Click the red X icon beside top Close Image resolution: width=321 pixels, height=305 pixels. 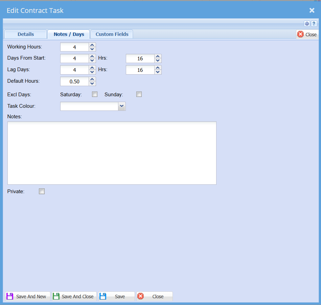point(300,34)
